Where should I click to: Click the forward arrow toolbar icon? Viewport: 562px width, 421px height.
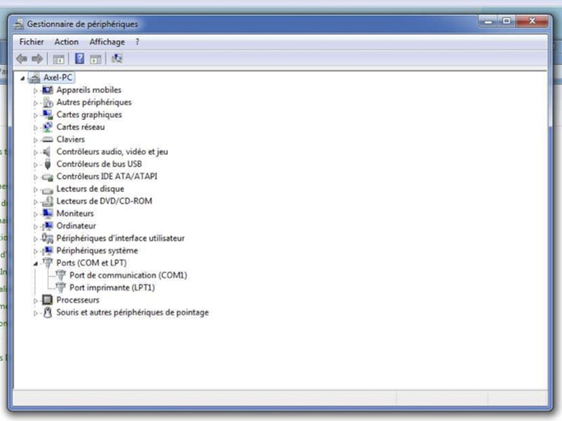[37, 59]
